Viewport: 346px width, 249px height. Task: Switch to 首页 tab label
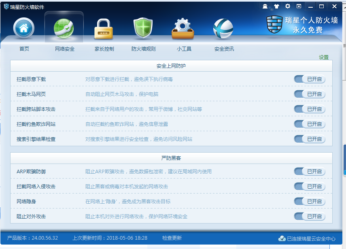click(24, 49)
